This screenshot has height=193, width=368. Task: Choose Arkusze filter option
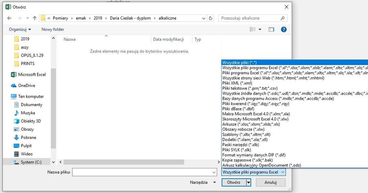click(295, 124)
